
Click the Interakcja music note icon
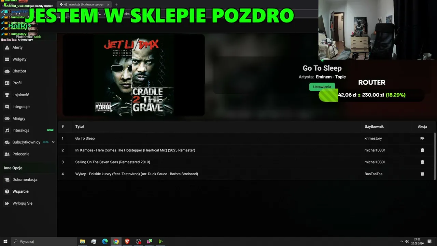7,130
